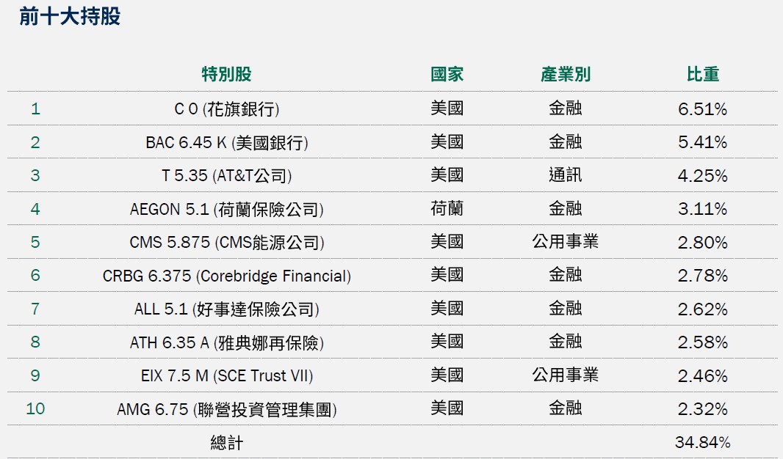Select BAC 6.45 K (美國銀行) entry
This screenshot has width=783, height=459.
point(226,143)
